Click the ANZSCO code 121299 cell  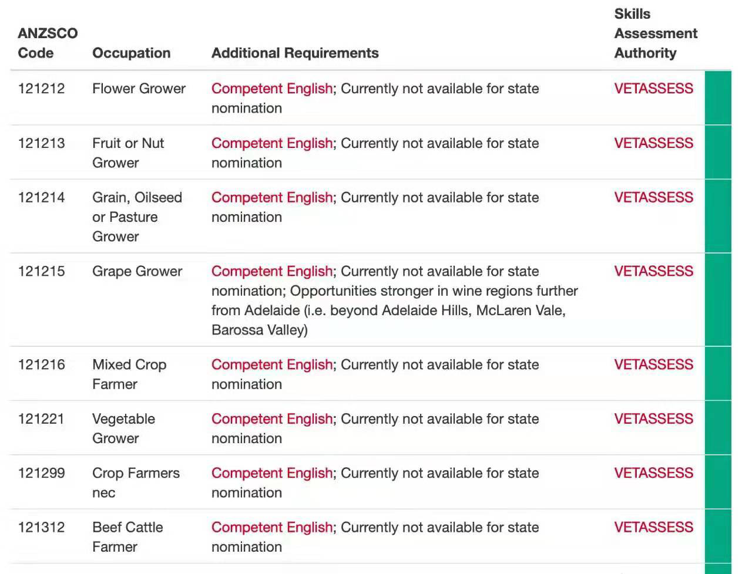point(41,473)
